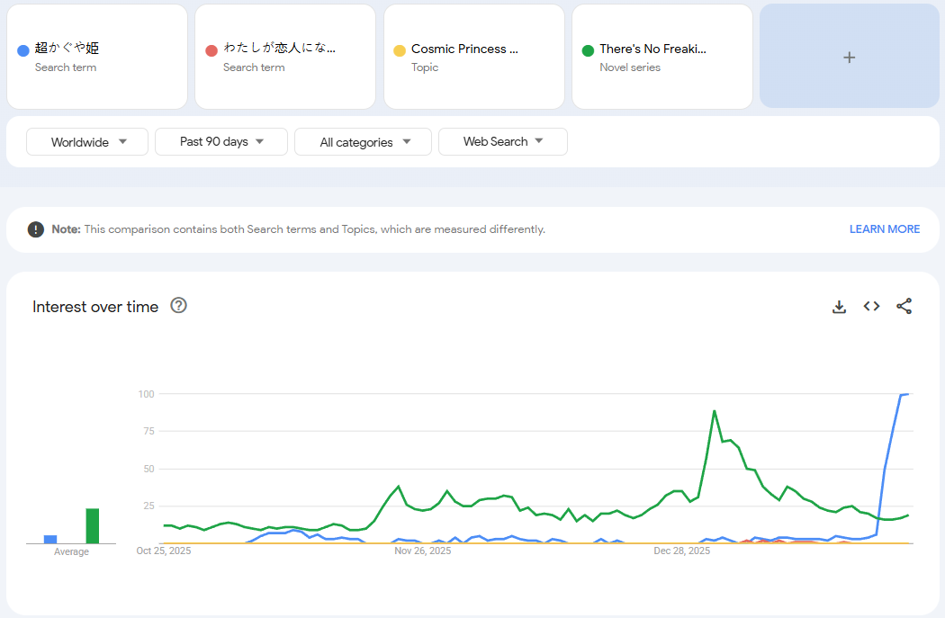This screenshot has width=945, height=618.
Task: Click the Interest over time heading
Action: tap(95, 307)
